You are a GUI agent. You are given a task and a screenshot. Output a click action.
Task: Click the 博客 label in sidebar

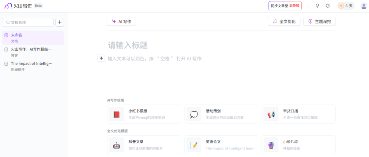pos(14,56)
